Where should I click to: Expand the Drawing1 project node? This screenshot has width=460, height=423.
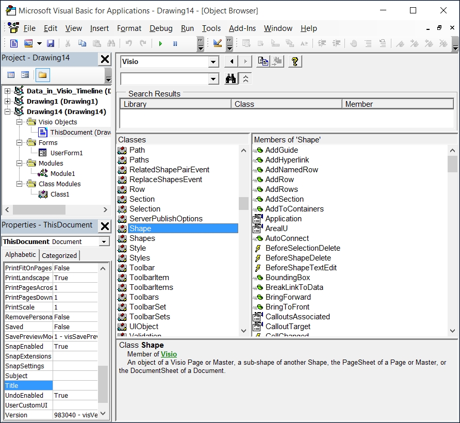click(x=7, y=102)
